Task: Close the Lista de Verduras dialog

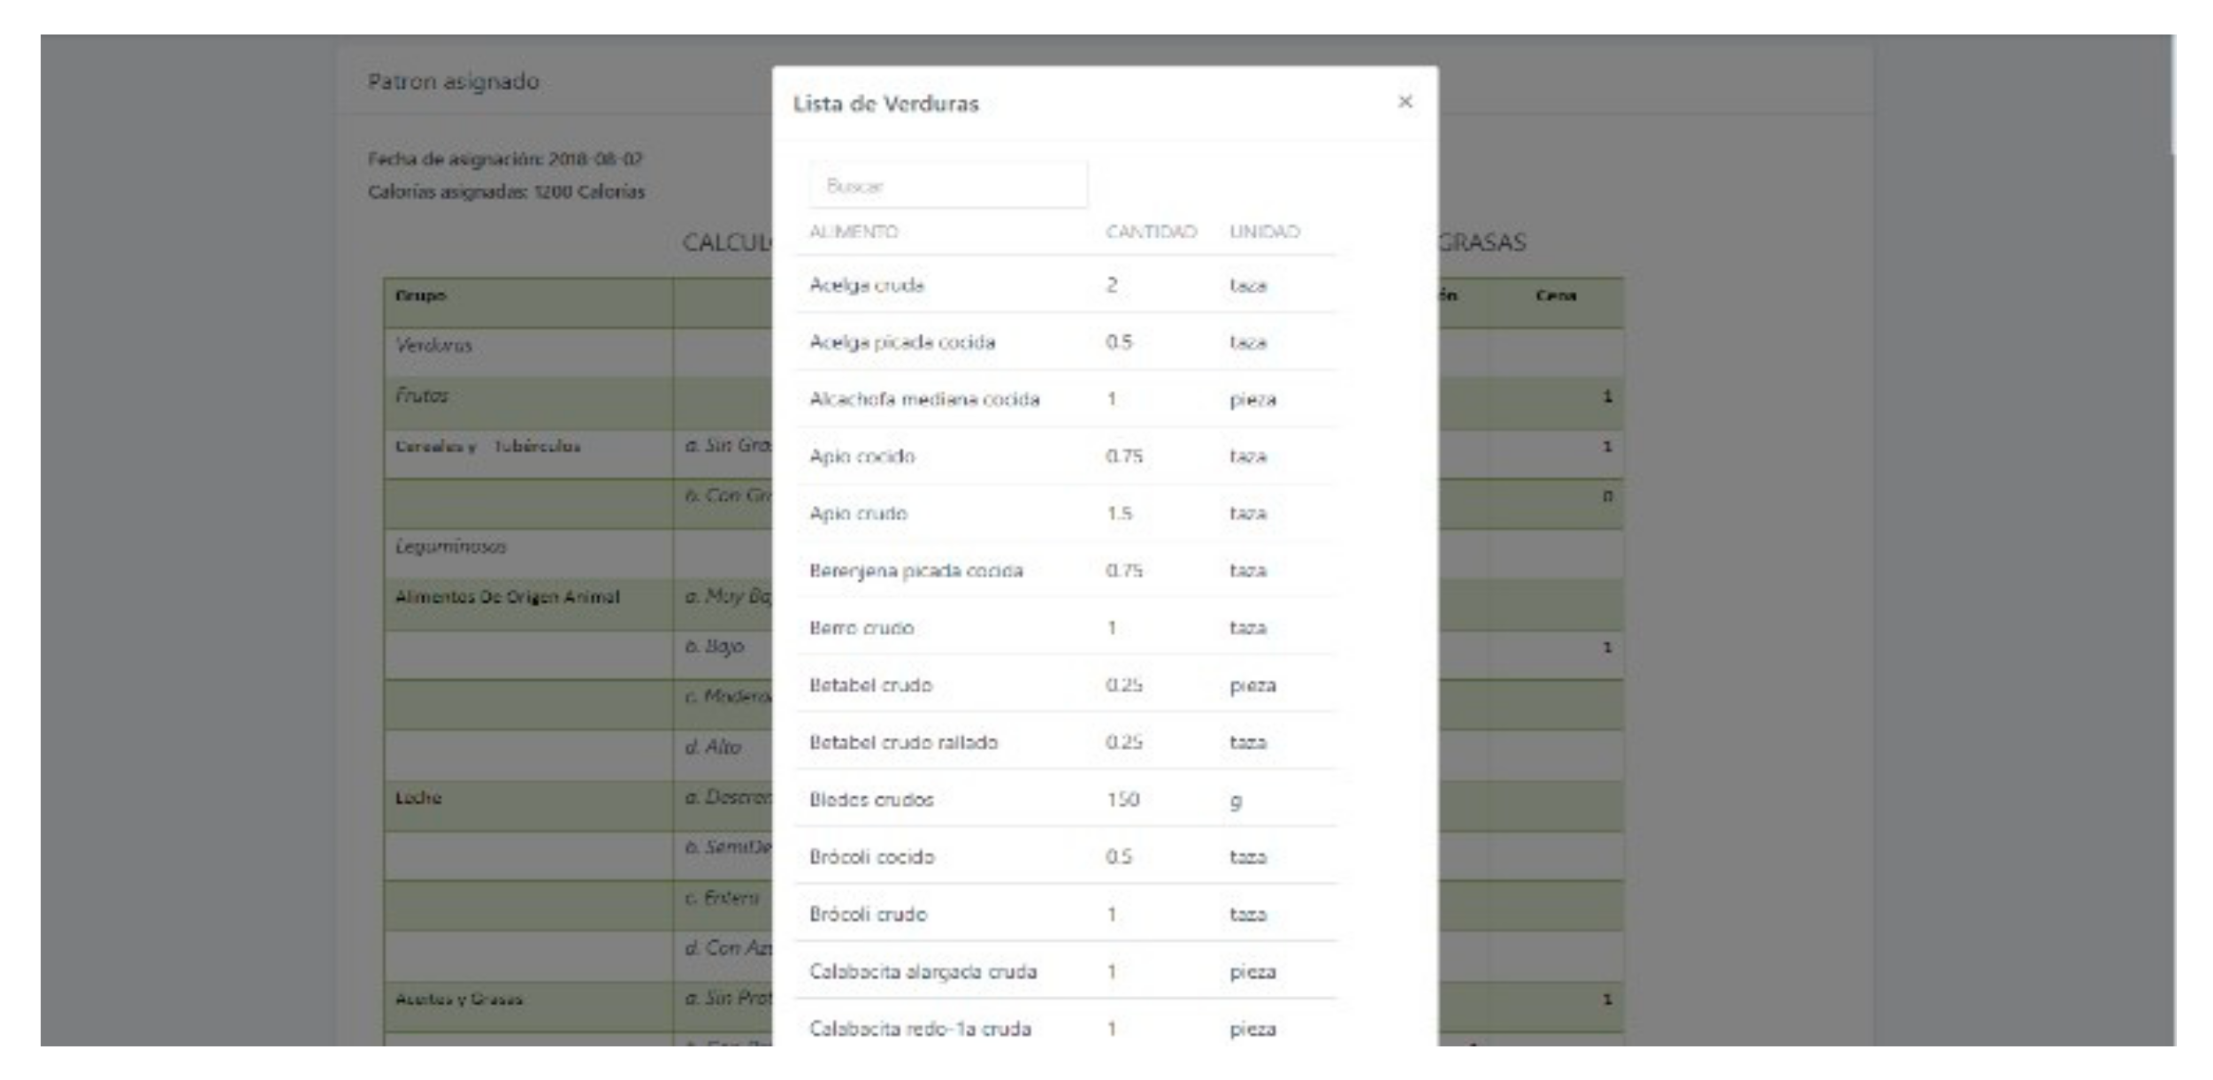Action: 1404,102
